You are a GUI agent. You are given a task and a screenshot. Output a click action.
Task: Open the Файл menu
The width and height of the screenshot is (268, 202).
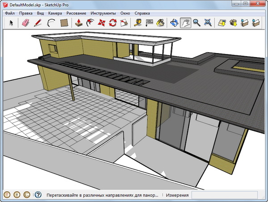(10, 13)
